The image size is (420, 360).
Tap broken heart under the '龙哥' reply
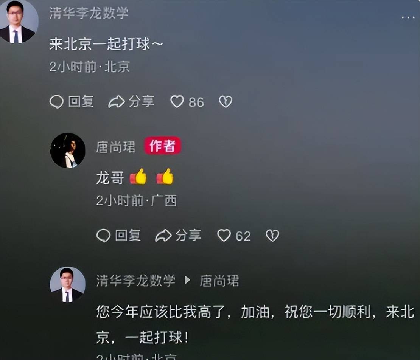click(272, 236)
